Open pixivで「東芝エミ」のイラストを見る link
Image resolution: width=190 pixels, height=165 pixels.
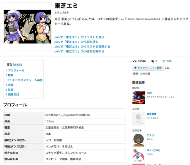79,37
